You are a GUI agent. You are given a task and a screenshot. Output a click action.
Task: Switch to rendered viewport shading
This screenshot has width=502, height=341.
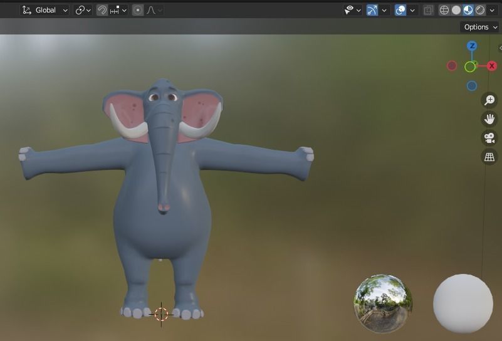tap(480, 10)
